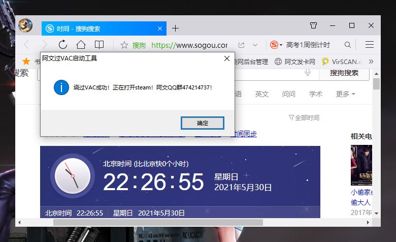This screenshot has height=242, width=396.
Task: Click the 确定 button in the dialog
Action: pyautogui.click(x=202, y=123)
